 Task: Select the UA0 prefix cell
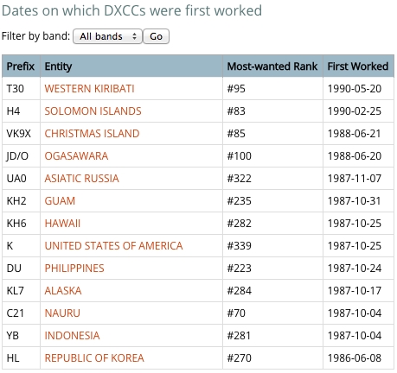tap(21, 179)
